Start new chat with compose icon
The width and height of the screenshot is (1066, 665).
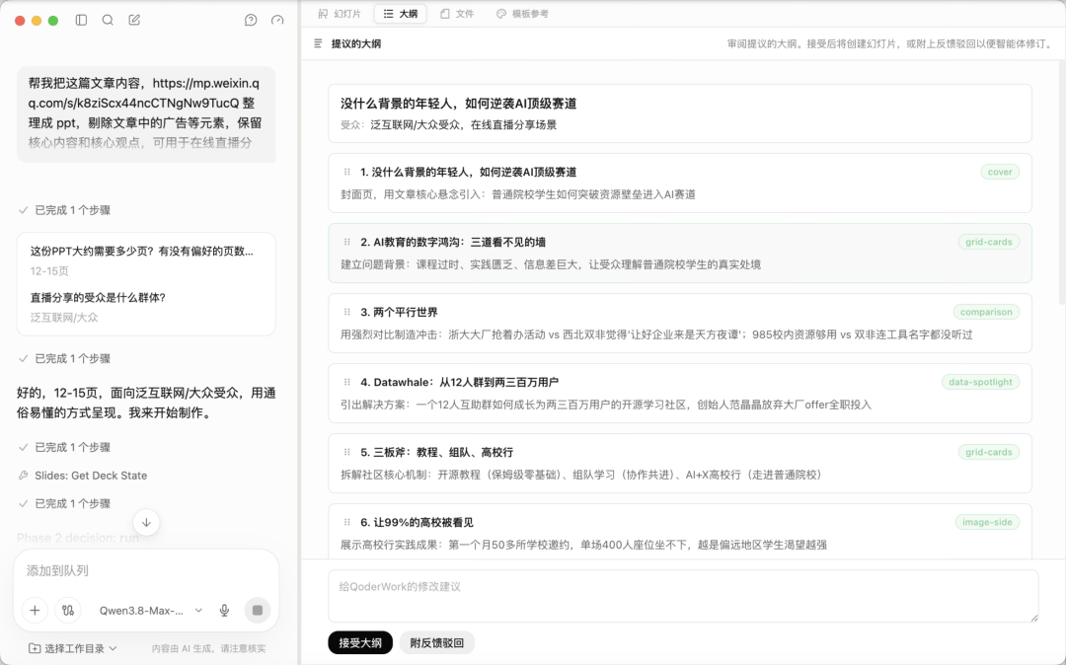click(x=134, y=21)
